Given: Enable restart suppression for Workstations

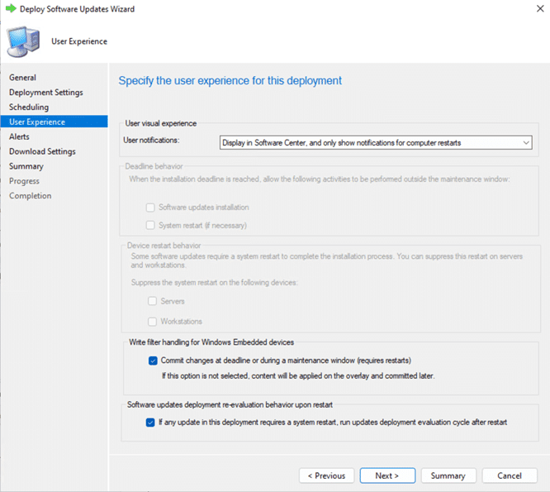Looking at the screenshot, I should 153,321.
